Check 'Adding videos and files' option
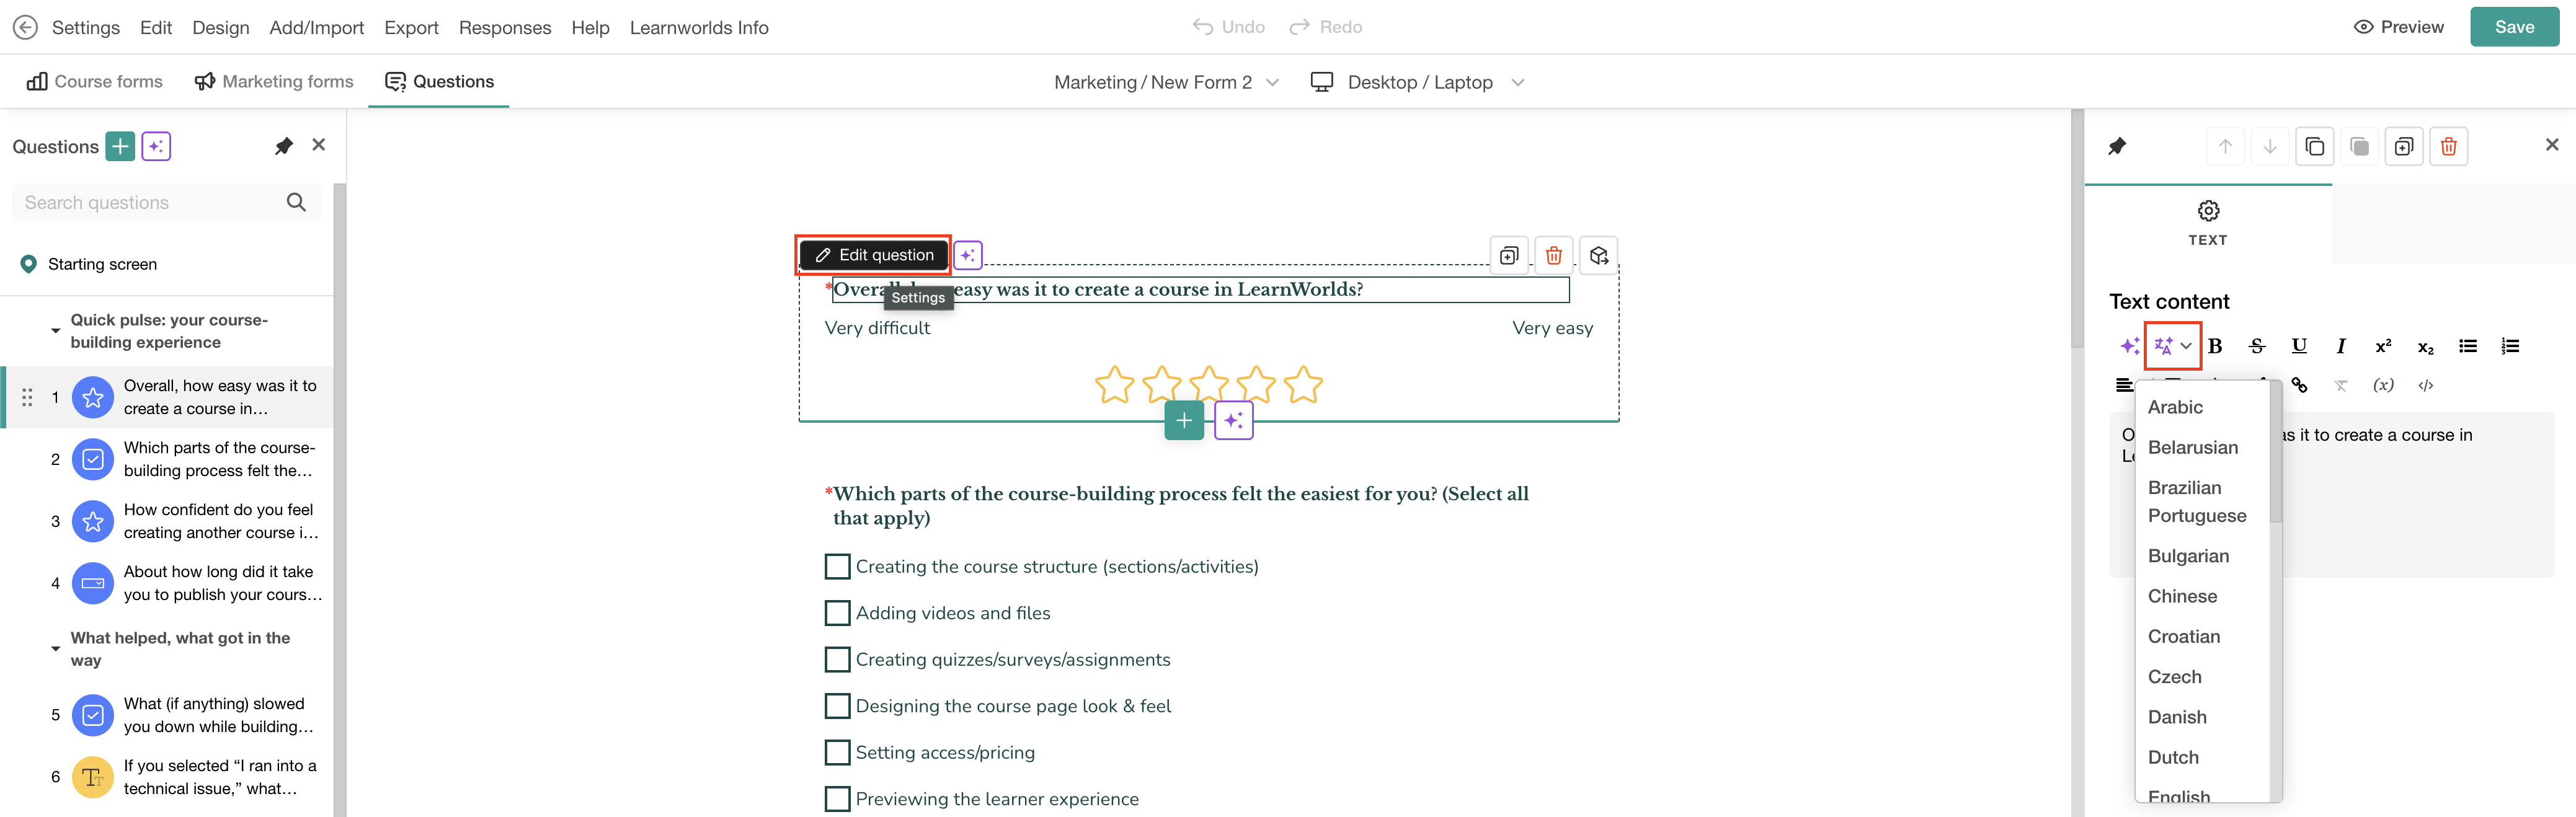 tap(837, 613)
